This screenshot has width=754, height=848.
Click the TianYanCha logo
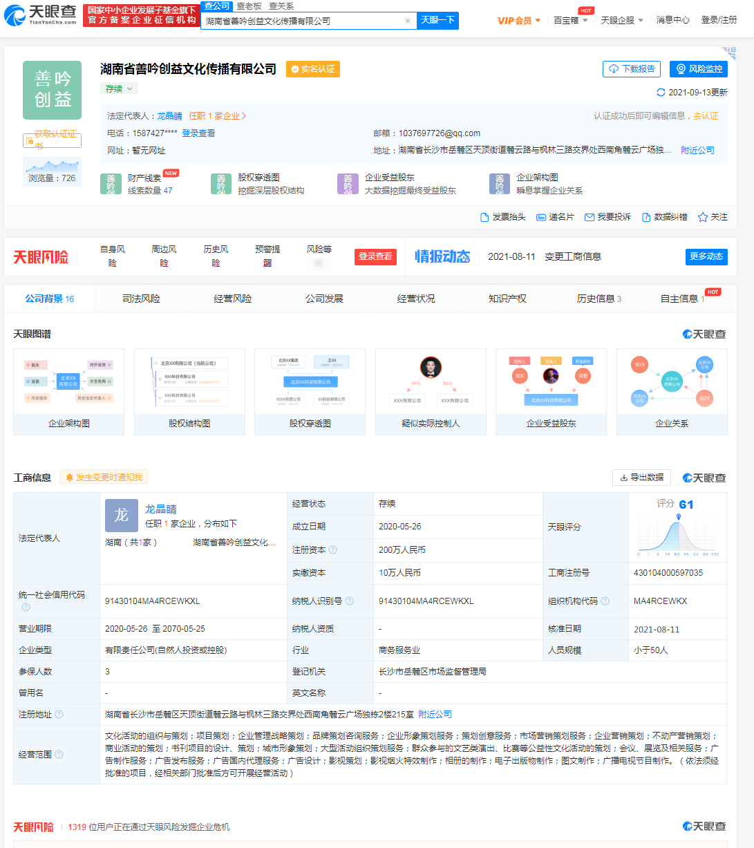[41, 15]
